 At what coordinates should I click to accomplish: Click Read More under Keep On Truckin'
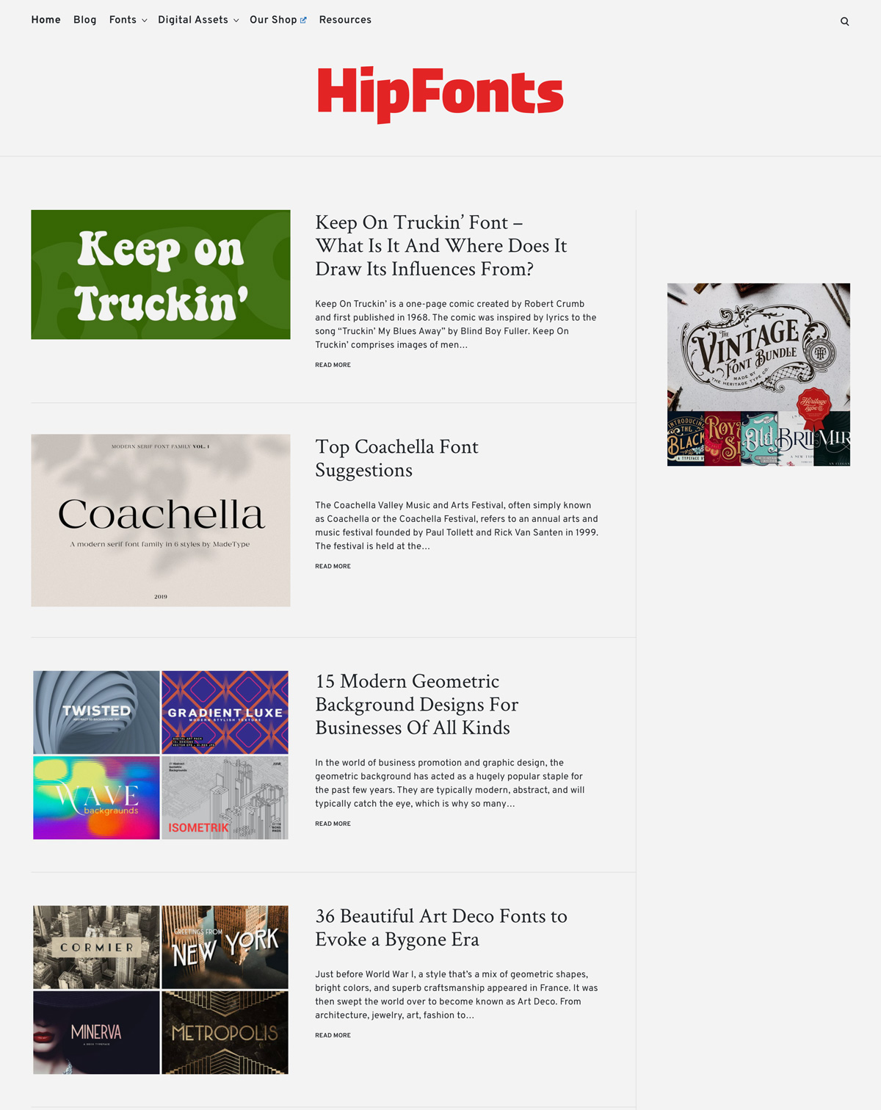[x=333, y=365]
